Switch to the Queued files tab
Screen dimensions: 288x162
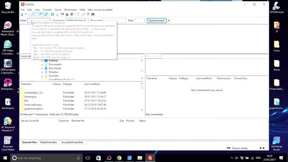pyautogui.click(x=29, y=142)
